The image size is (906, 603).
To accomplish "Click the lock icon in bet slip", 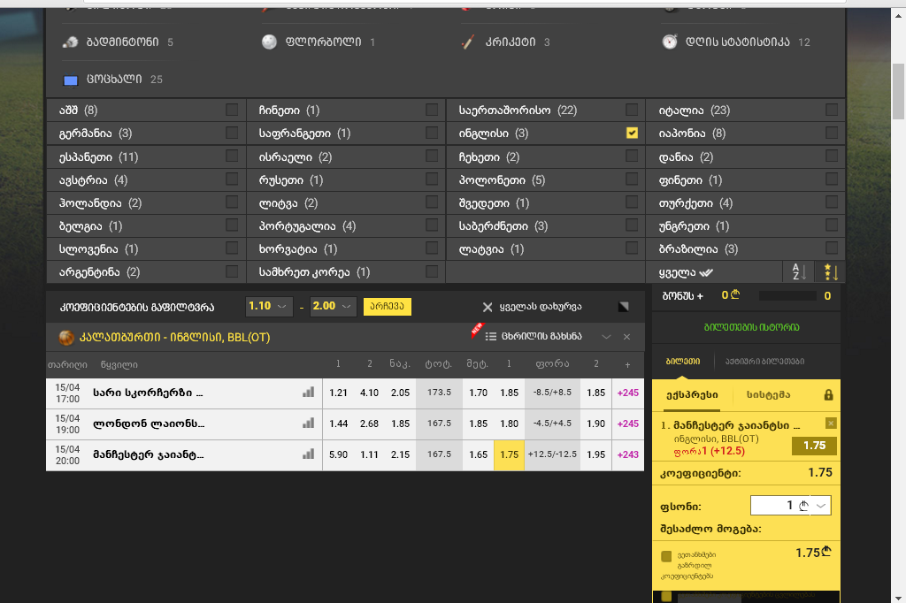I will (828, 395).
